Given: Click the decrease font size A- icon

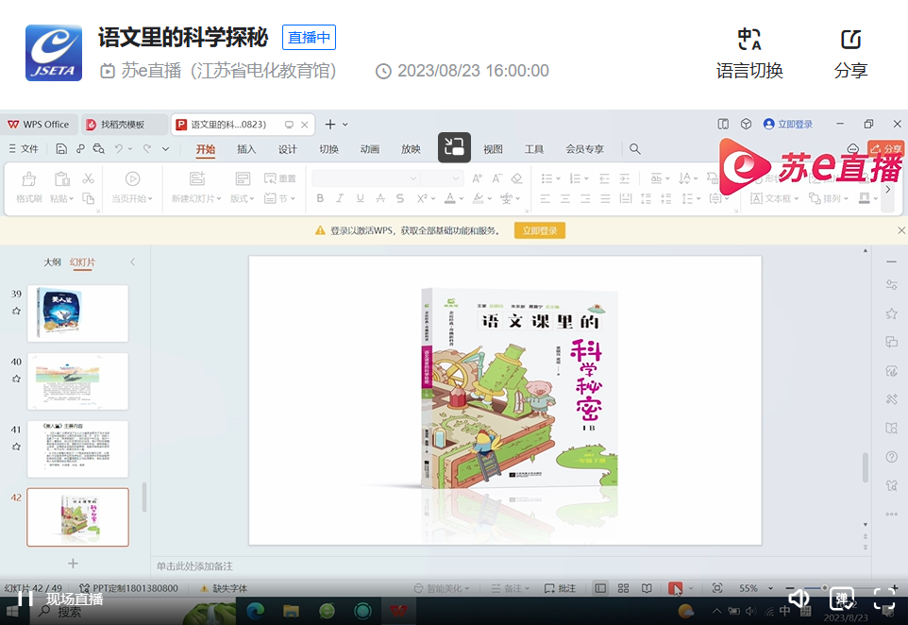Looking at the screenshot, I should pyautogui.click(x=496, y=178).
